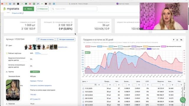The image size is (189, 106).
Task: Click the green Фото marker on the chart
Action: pos(87,52)
